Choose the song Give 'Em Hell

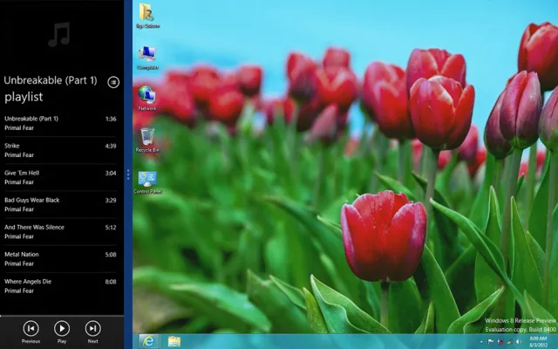point(60,177)
